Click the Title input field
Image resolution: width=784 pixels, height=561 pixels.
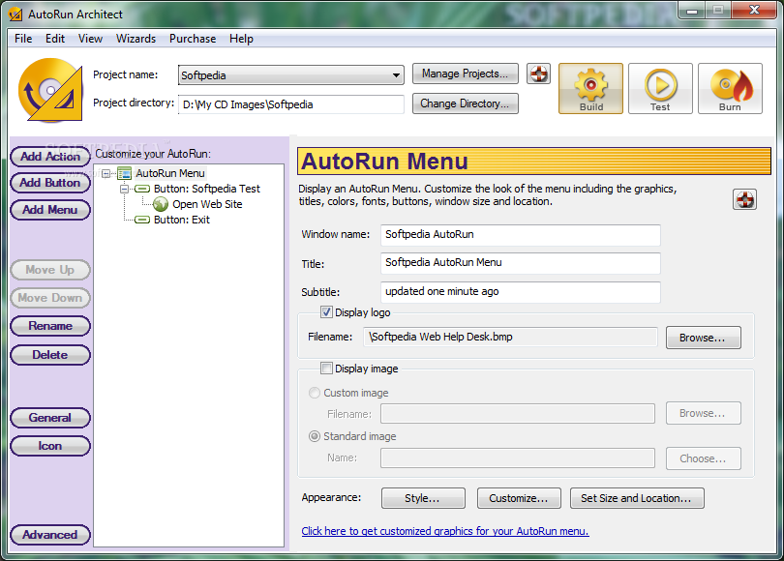[520, 263]
